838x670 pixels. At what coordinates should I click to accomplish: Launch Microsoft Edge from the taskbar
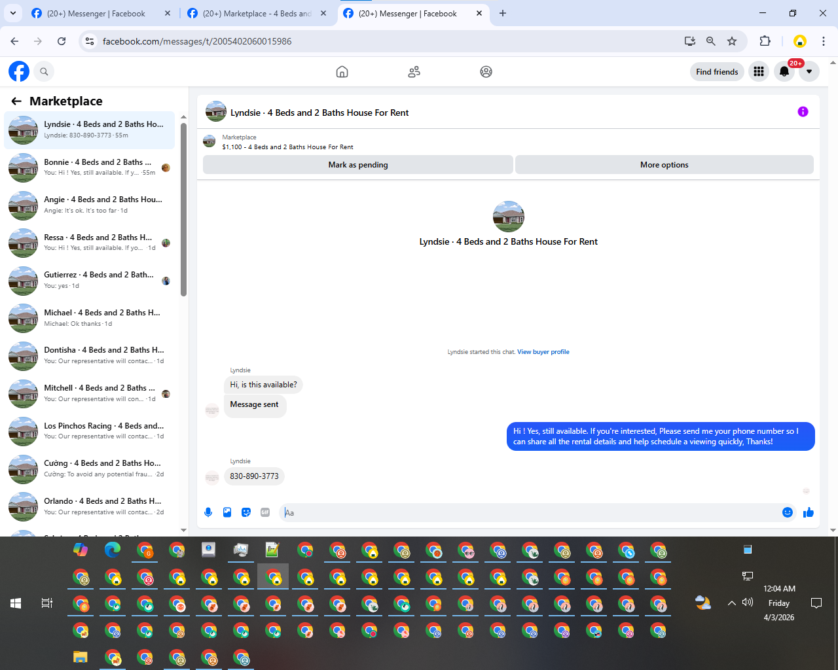coord(113,550)
